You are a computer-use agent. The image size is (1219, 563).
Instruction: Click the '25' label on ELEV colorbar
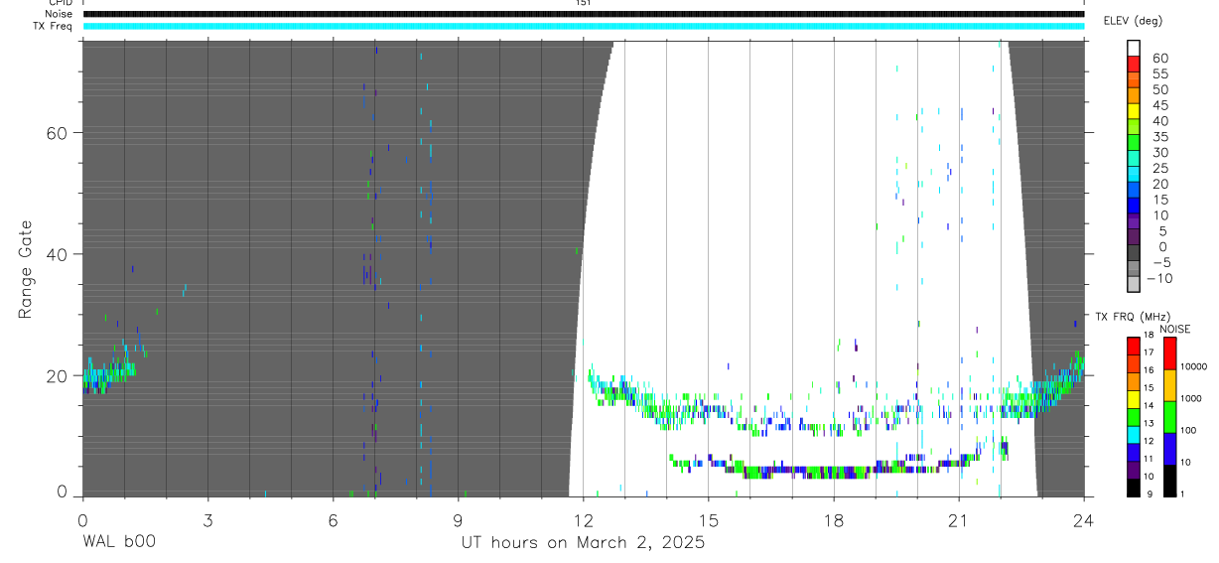(1158, 169)
